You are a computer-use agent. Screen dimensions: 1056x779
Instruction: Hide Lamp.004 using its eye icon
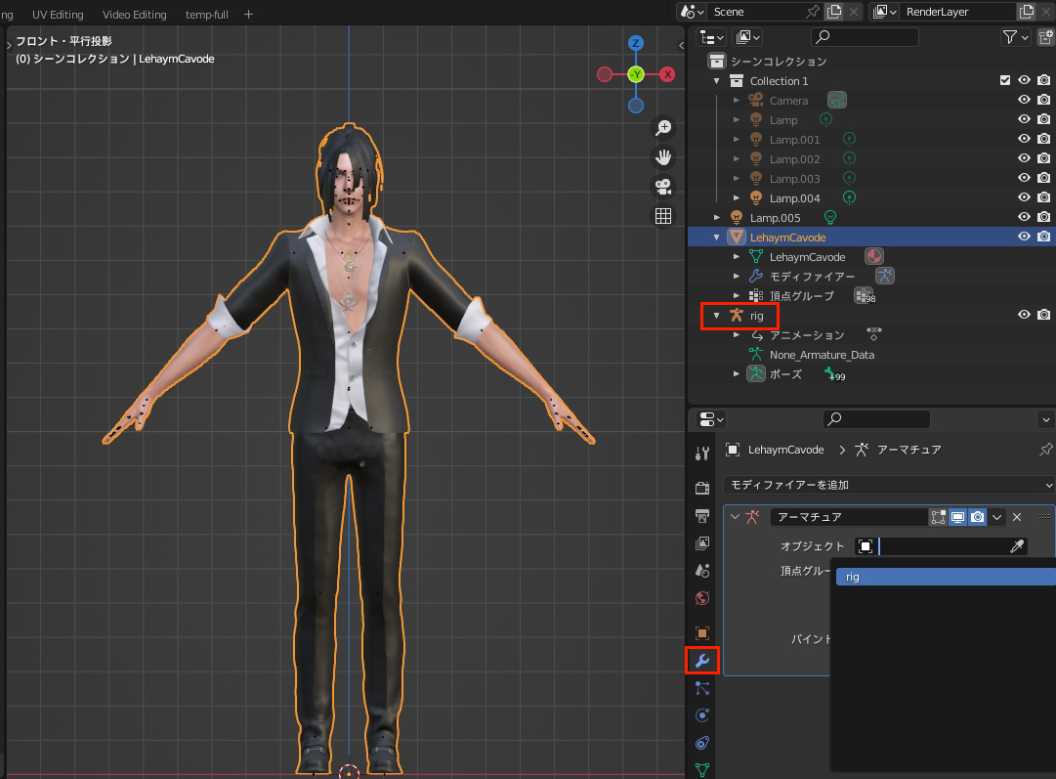tap(1024, 198)
